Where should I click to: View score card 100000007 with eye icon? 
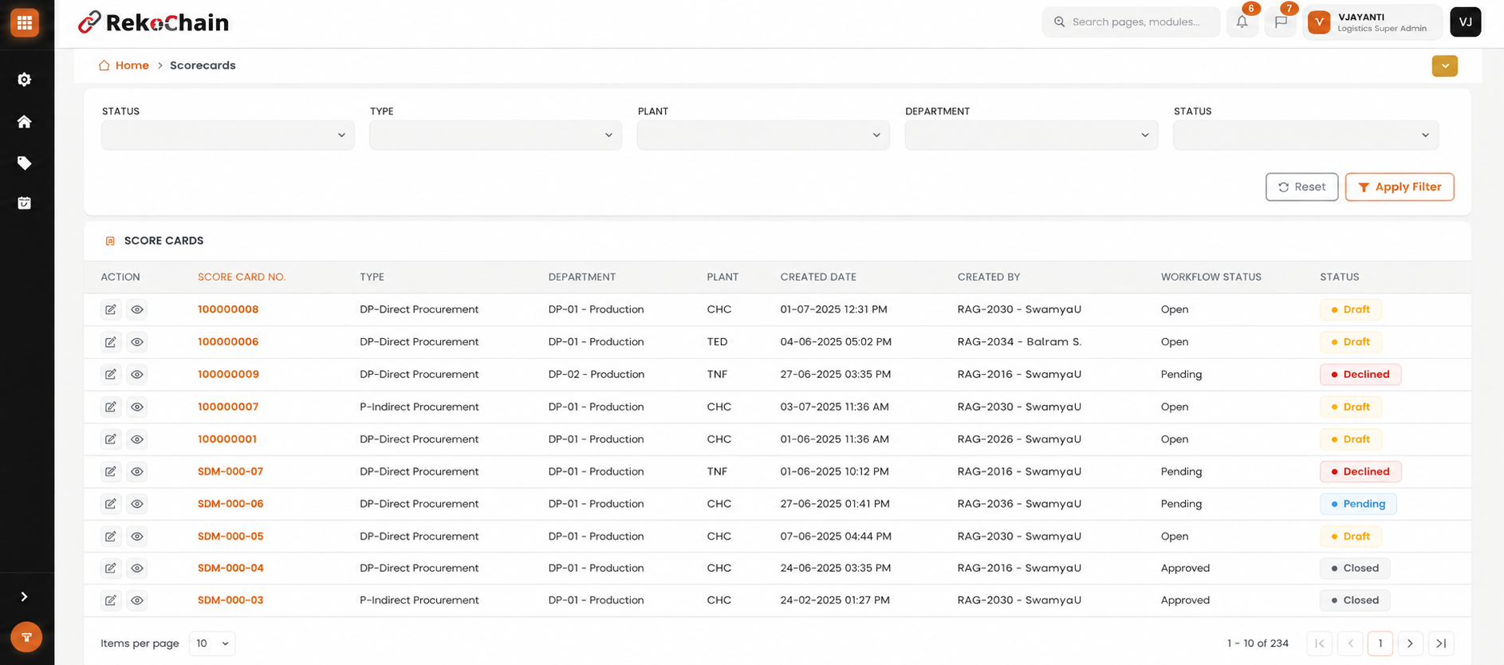(137, 407)
